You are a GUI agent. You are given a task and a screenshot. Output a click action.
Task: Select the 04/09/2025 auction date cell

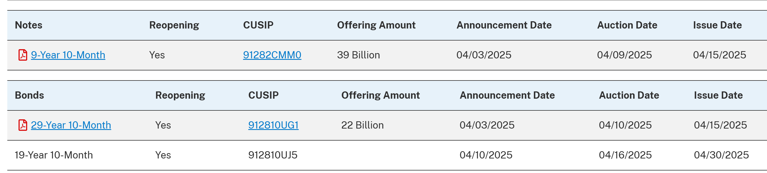(x=624, y=55)
